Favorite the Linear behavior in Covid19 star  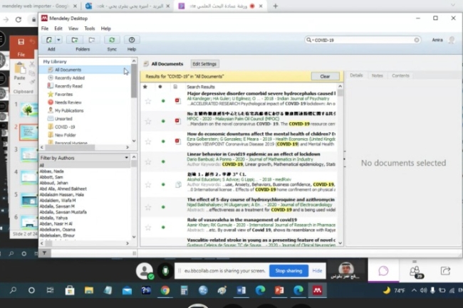pyautogui.click(x=148, y=161)
